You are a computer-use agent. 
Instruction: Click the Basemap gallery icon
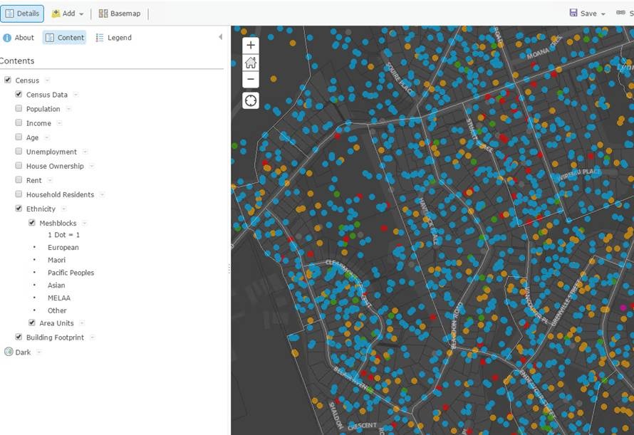click(x=103, y=14)
